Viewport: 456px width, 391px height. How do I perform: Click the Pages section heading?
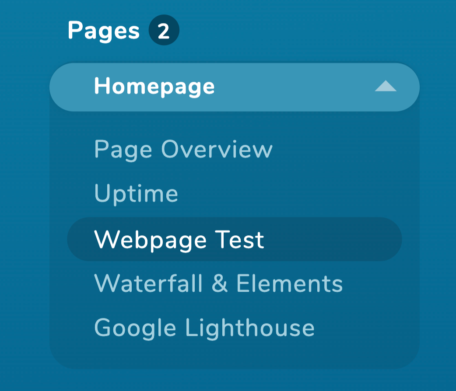click(104, 31)
